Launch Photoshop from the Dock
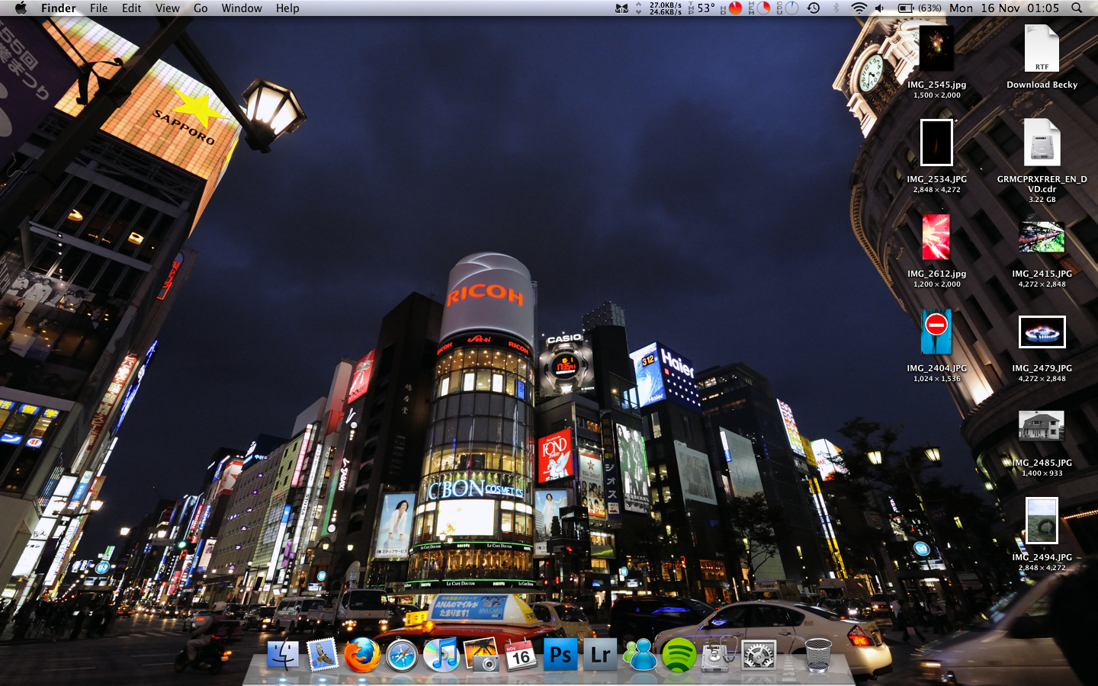1098x686 pixels. pos(560,655)
